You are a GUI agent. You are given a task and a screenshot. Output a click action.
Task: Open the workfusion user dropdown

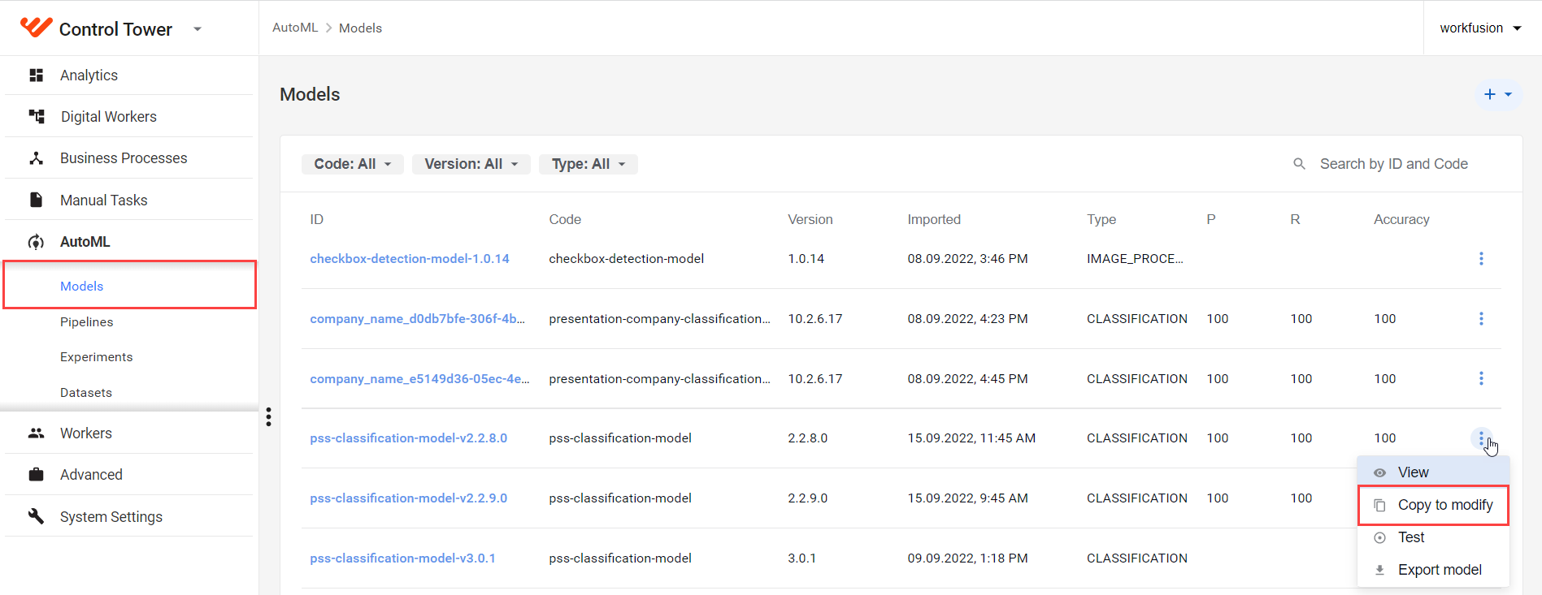pos(1480,28)
